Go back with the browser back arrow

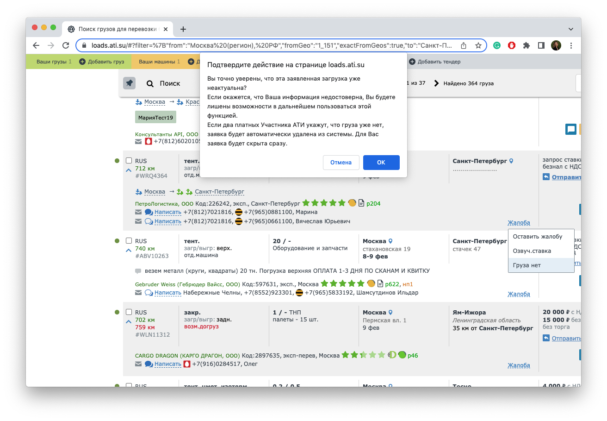click(x=36, y=45)
